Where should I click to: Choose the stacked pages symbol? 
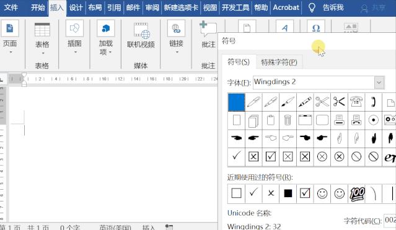pos(253,120)
